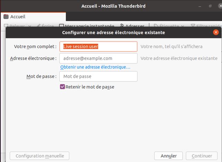The height and width of the screenshot is (162, 222).
Task: Expand the Relever dropdown arrow
Action: point(30,26)
